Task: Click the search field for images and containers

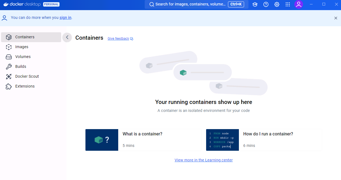Action: coord(197,4)
